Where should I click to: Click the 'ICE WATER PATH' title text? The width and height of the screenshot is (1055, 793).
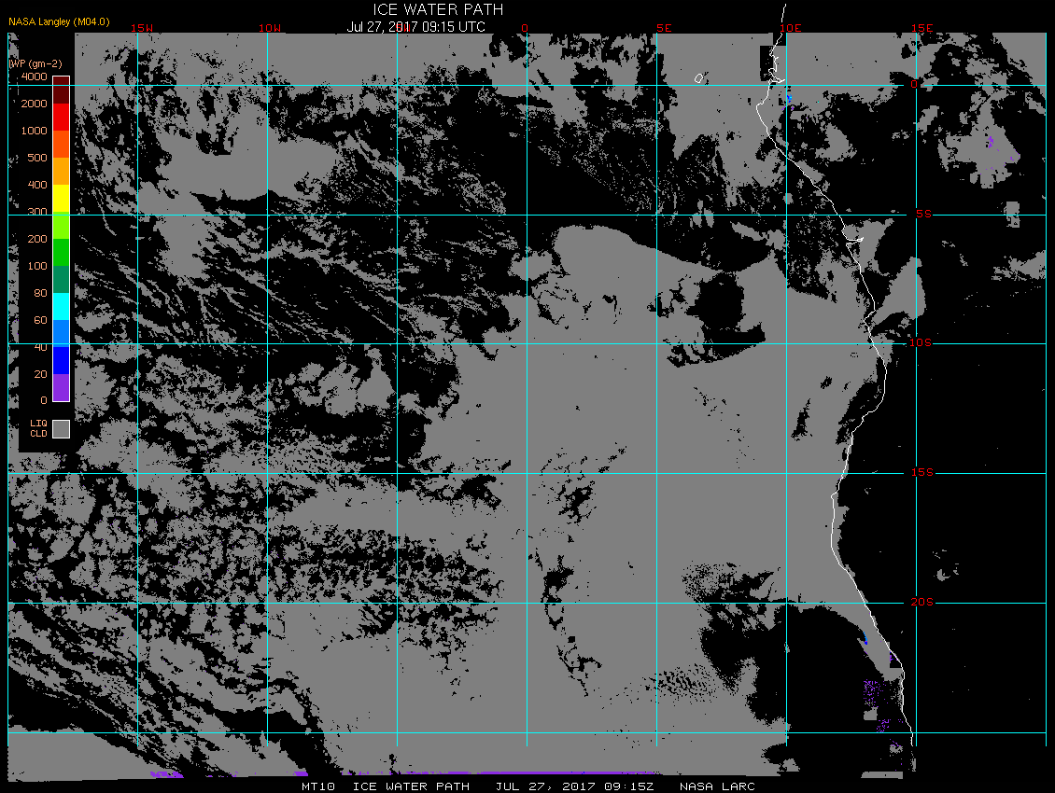tap(438, 9)
